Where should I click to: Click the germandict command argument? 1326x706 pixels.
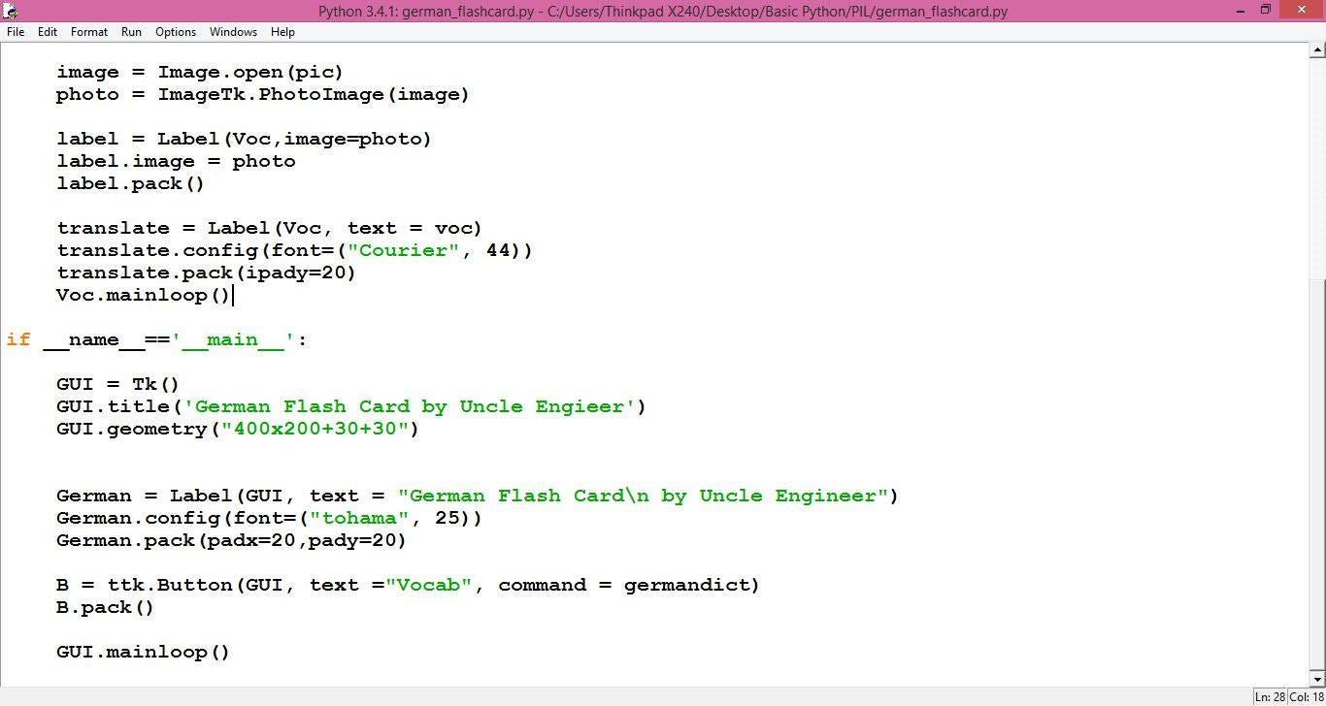[x=685, y=585]
